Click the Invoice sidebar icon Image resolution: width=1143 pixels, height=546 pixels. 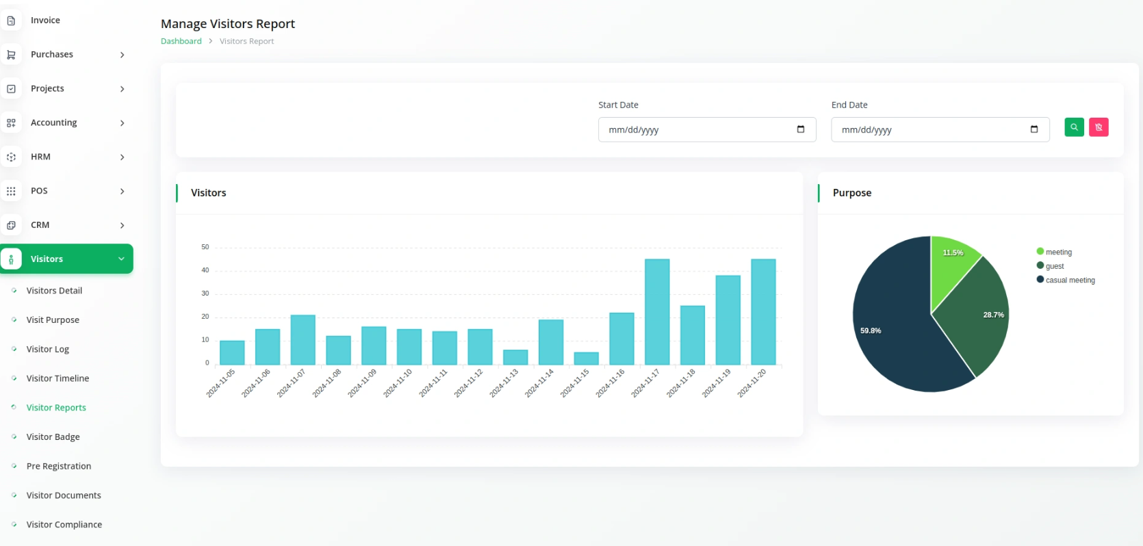pyautogui.click(x=11, y=21)
